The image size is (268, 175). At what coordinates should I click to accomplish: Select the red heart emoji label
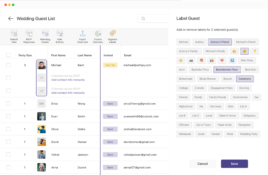(x=222, y=60)
